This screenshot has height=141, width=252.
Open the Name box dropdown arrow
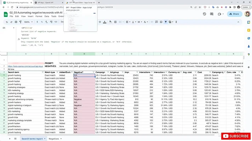(x=14, y=28)
